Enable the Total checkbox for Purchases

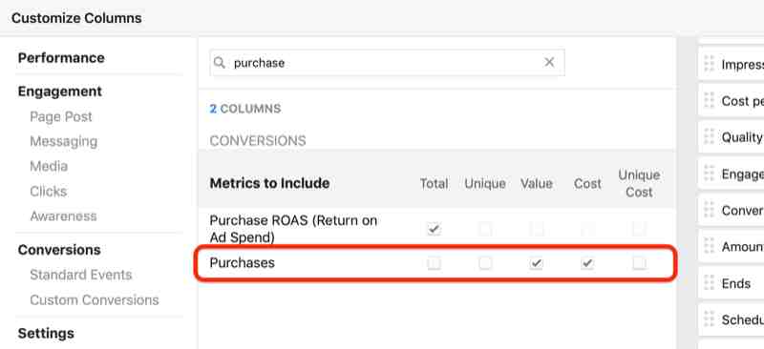tap(434, 263)
